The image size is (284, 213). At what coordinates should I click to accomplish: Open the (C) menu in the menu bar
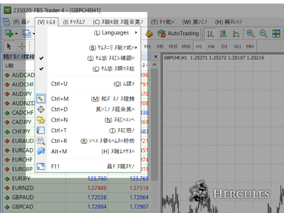(118, 22)
